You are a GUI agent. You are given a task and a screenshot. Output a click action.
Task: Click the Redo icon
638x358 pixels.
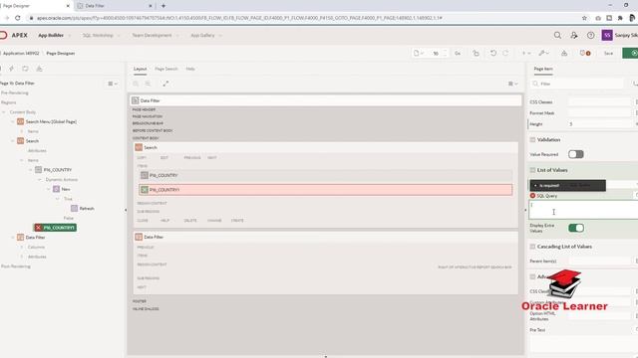pos(505,53)
